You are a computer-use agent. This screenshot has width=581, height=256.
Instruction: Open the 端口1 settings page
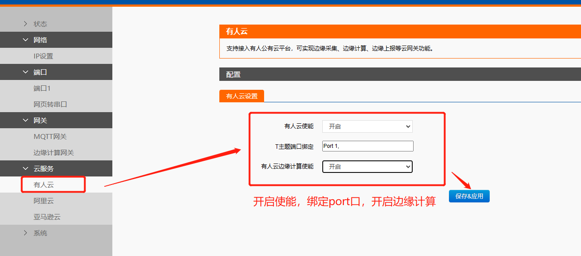tap(42, 88)
